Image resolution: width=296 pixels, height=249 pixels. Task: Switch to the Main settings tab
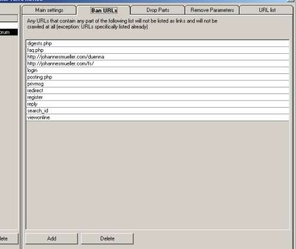tap(49, 10)
